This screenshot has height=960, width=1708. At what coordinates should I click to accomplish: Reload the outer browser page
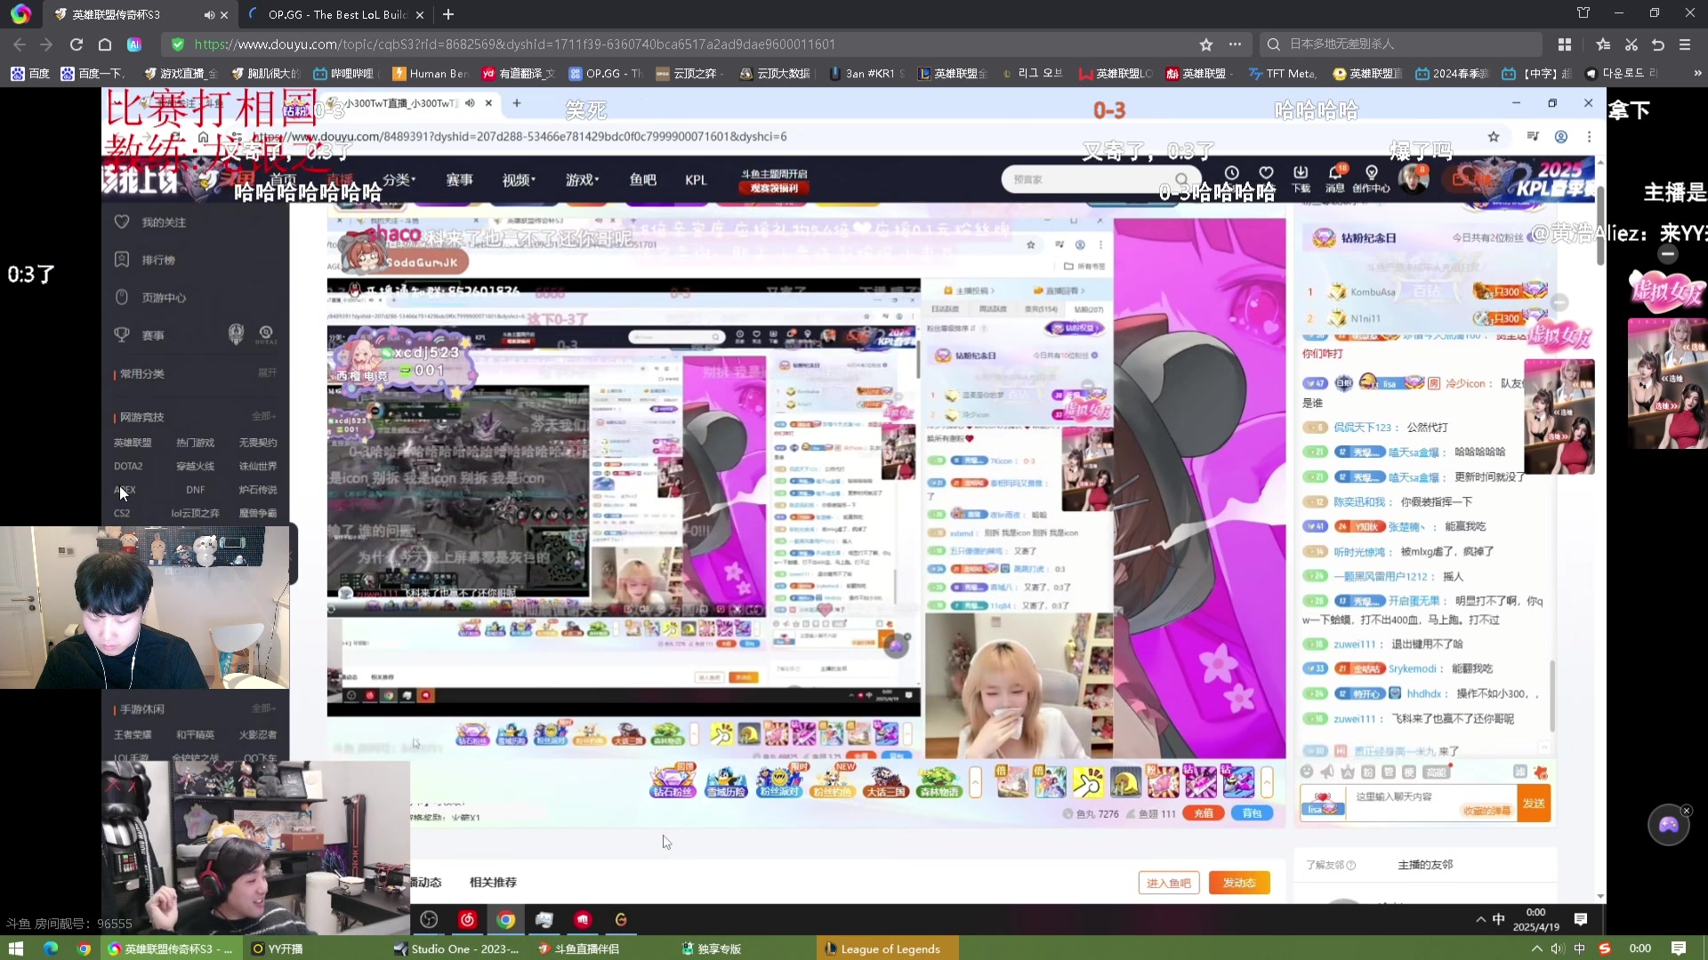77,44
